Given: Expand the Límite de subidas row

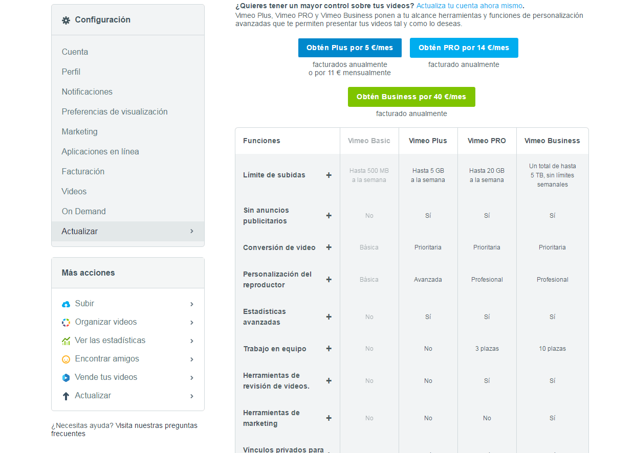Looking at the screenshot, I should [329, 175].
